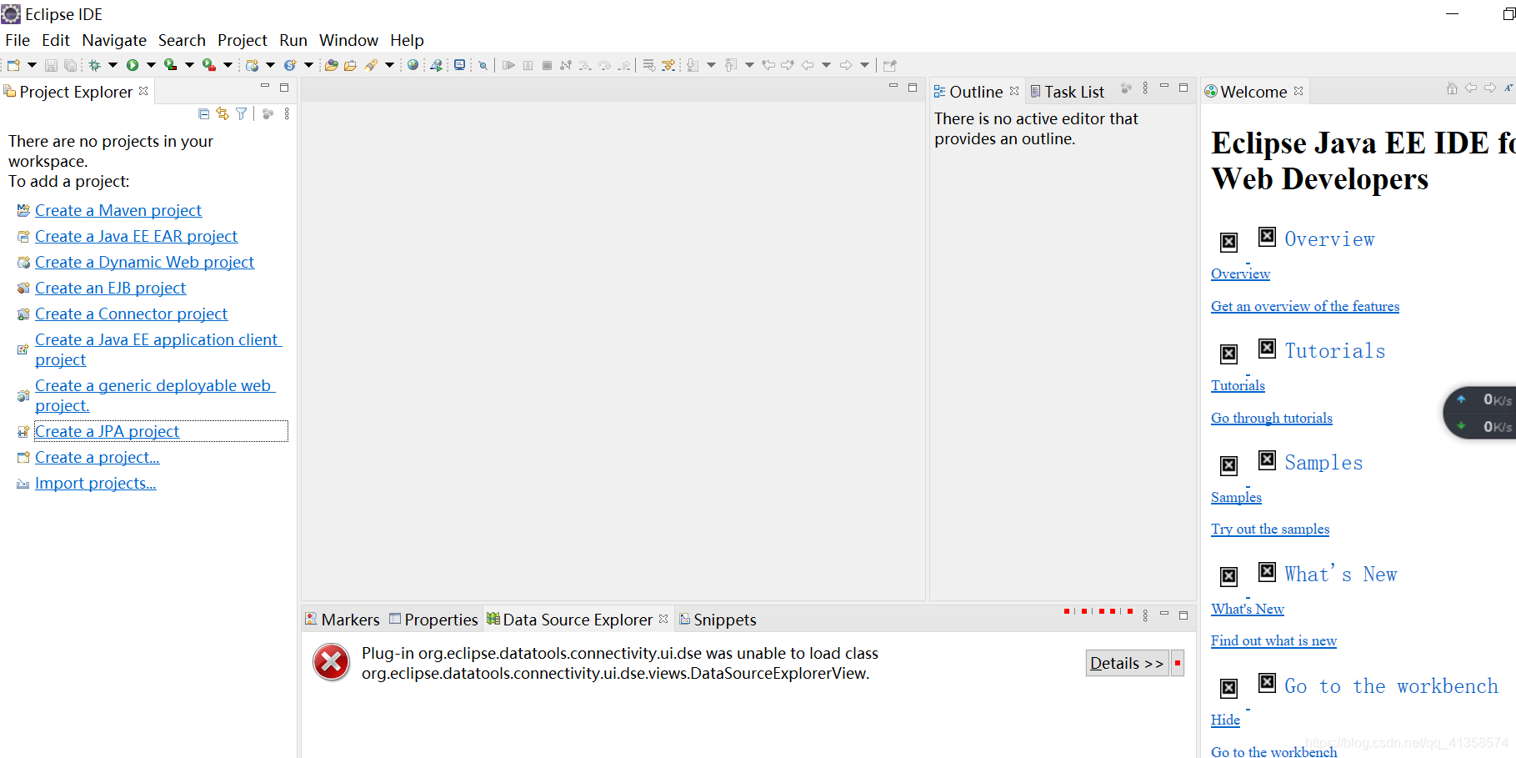Open Project Explorer view menu dots
Image resolution: width=1516 pixels, height=758 pixels.
tap(287, 113)
